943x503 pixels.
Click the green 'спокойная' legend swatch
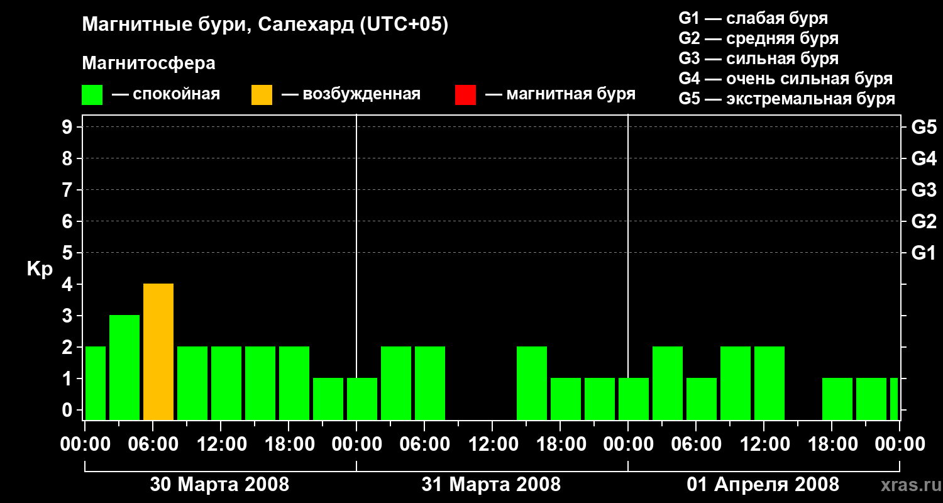click(92, 95)
